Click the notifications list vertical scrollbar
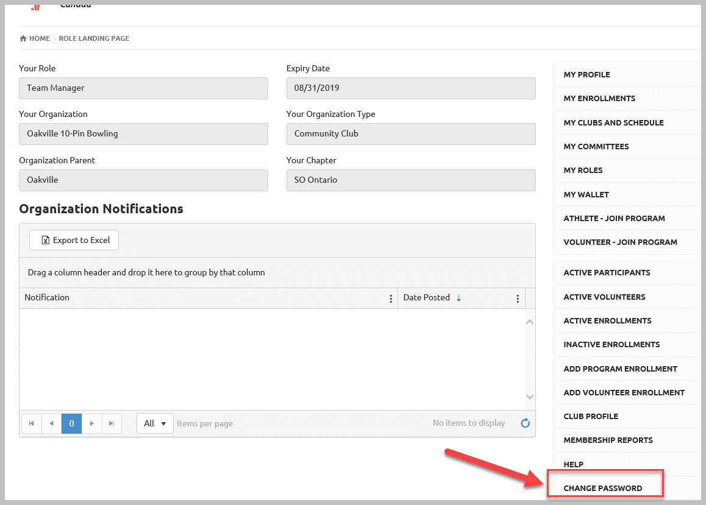The height and width of the screenshot is (505, 706). pos(529,359)
